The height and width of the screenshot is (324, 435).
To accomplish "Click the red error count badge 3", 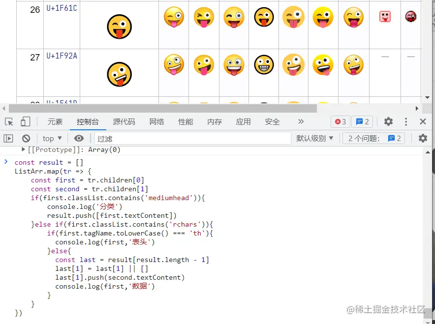I will pyautogui.click(x=341, y=121).
